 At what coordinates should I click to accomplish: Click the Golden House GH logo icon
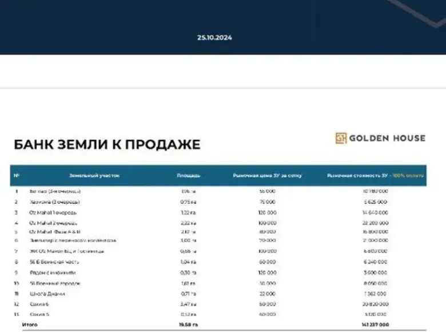tap(341, 139)
